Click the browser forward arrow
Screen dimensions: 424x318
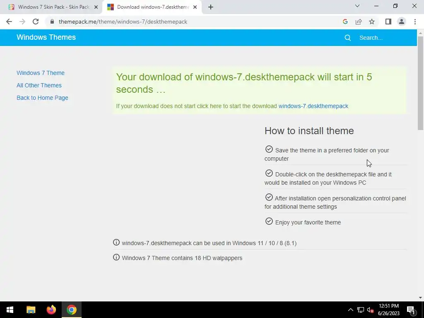point(22,22)
